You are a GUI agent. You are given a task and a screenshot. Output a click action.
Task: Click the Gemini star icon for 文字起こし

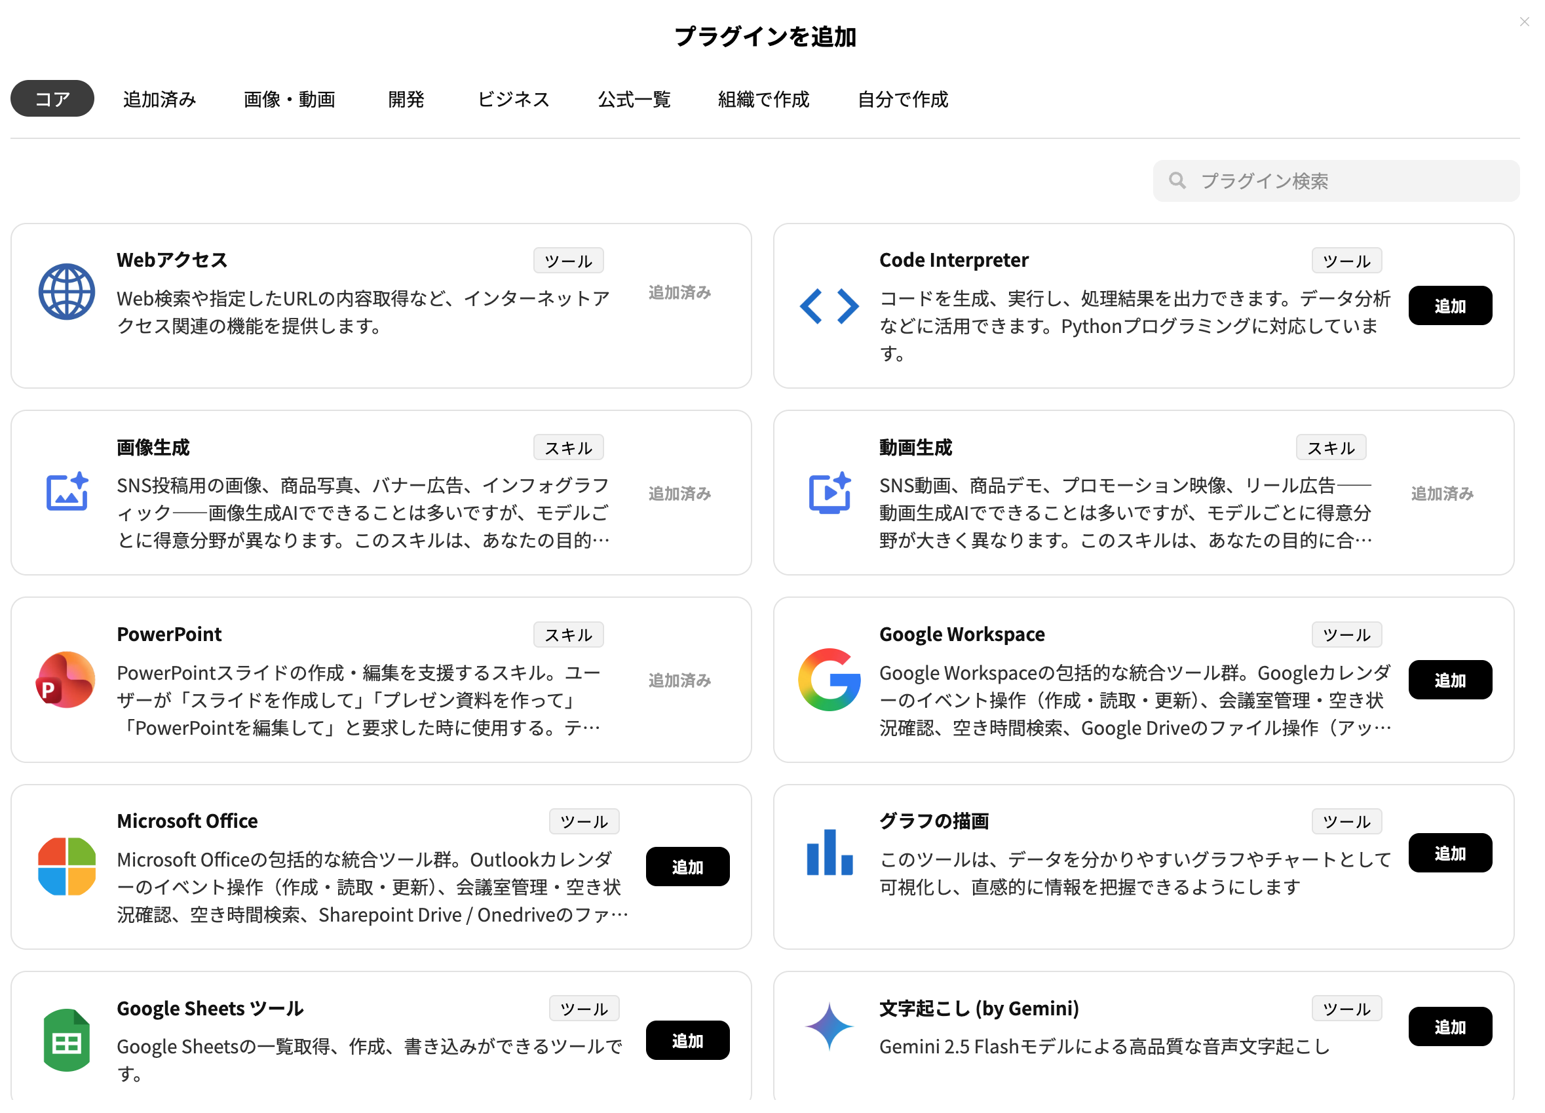coord(829,1026)
